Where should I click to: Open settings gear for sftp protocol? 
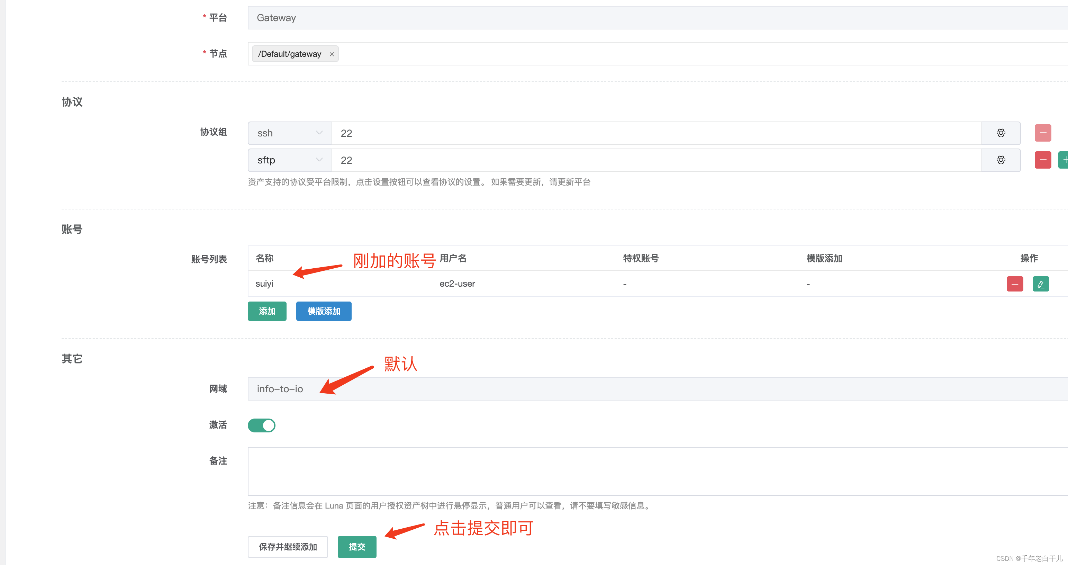point(1001,160)
